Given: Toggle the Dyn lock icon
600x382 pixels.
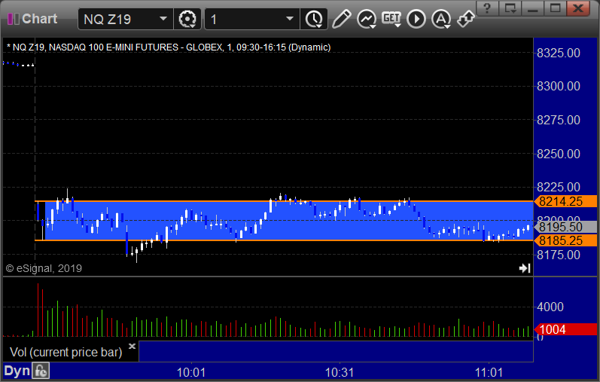Looking at the screenshot, I should click(41, 371).
